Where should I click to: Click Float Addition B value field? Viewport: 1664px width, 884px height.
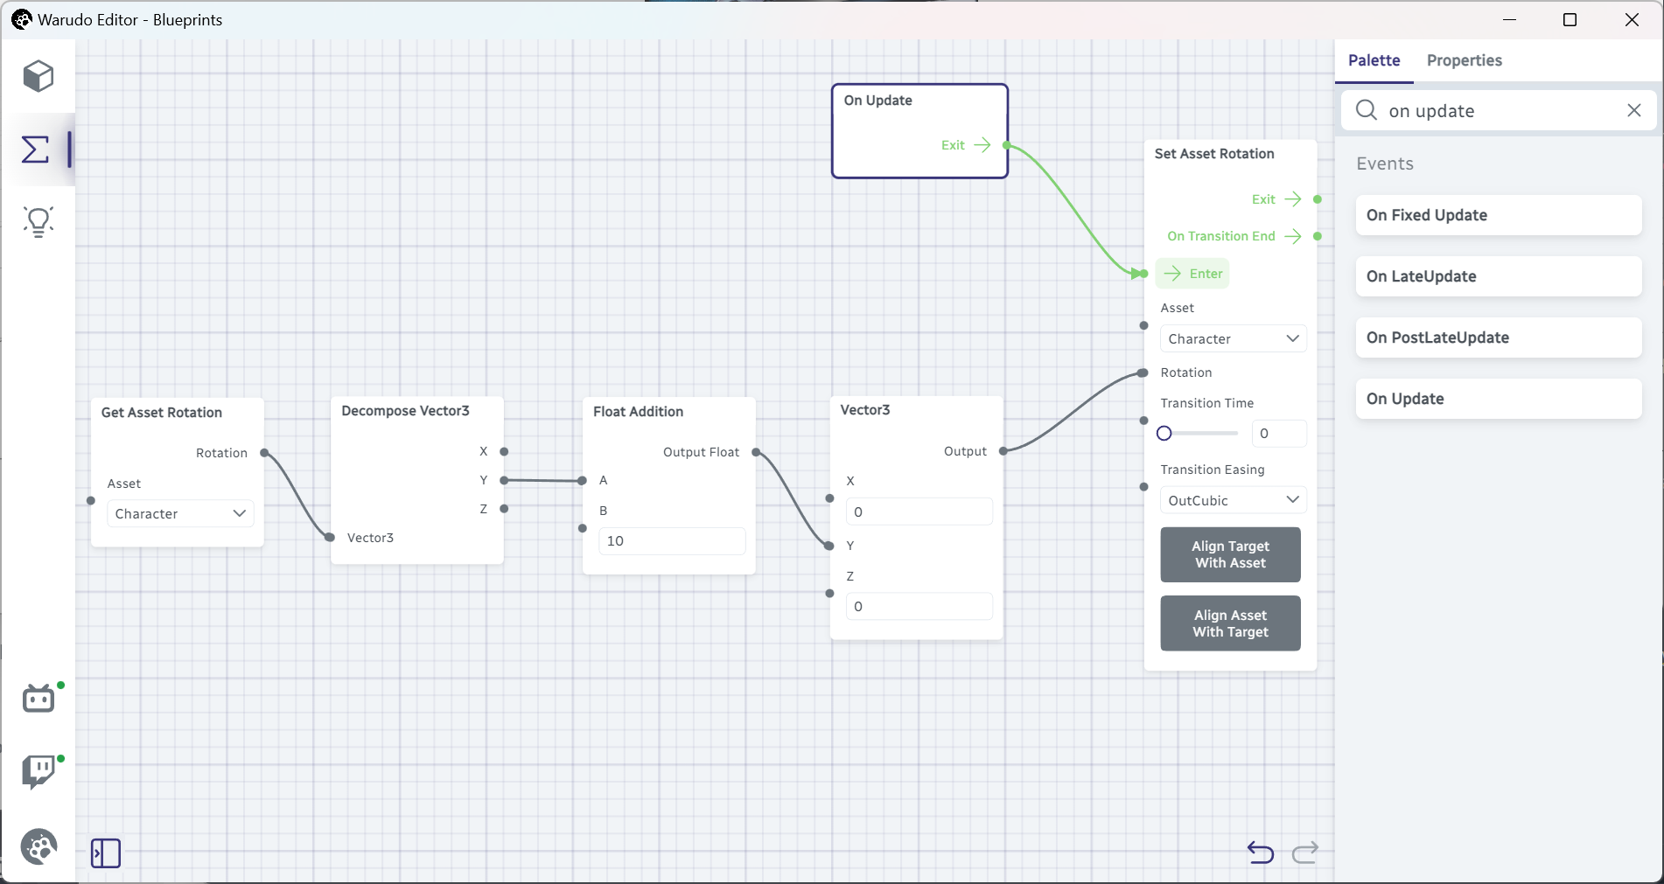pos(672,540)
